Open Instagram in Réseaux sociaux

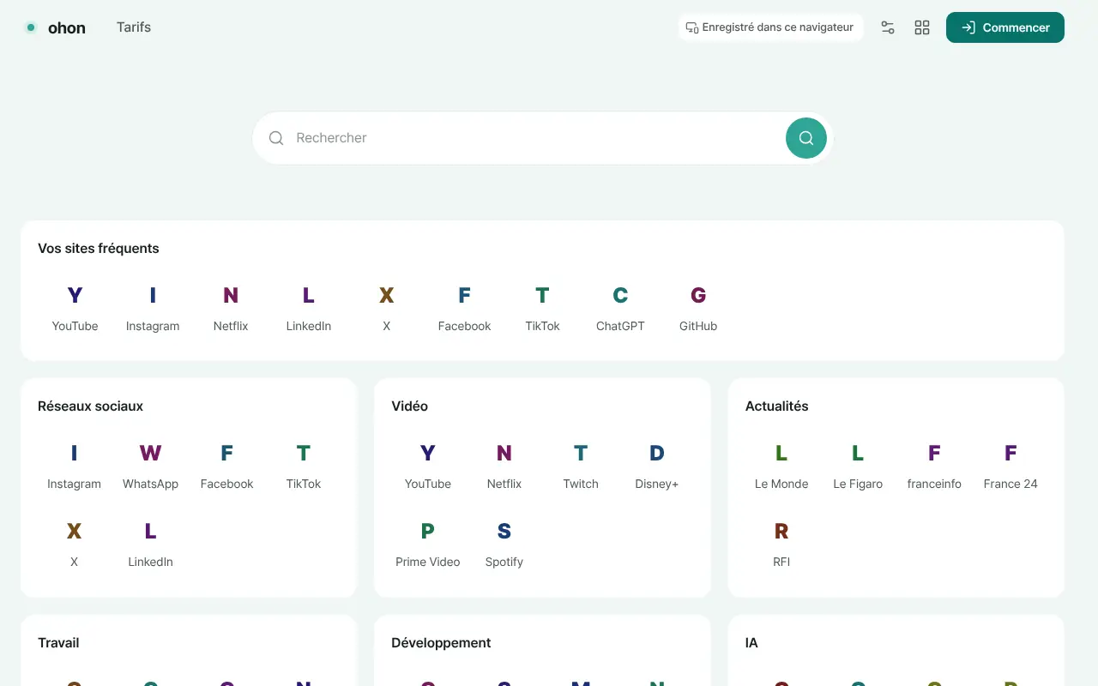74,466
